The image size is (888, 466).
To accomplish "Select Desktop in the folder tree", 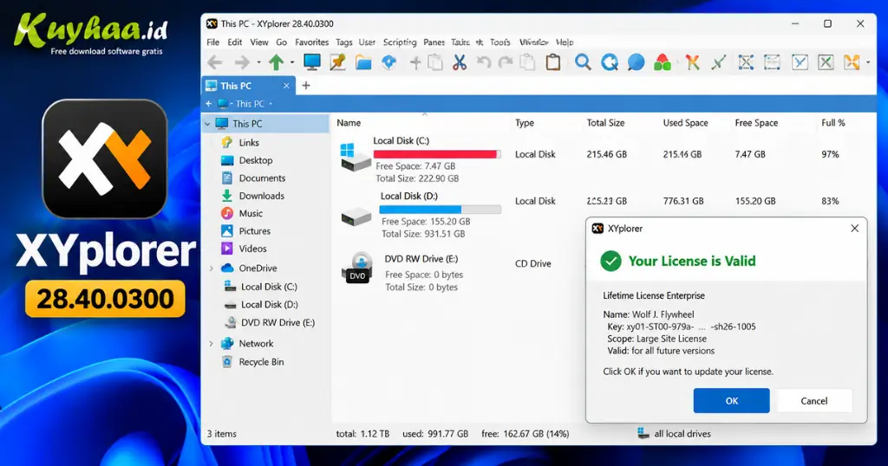I will point(256,160).
